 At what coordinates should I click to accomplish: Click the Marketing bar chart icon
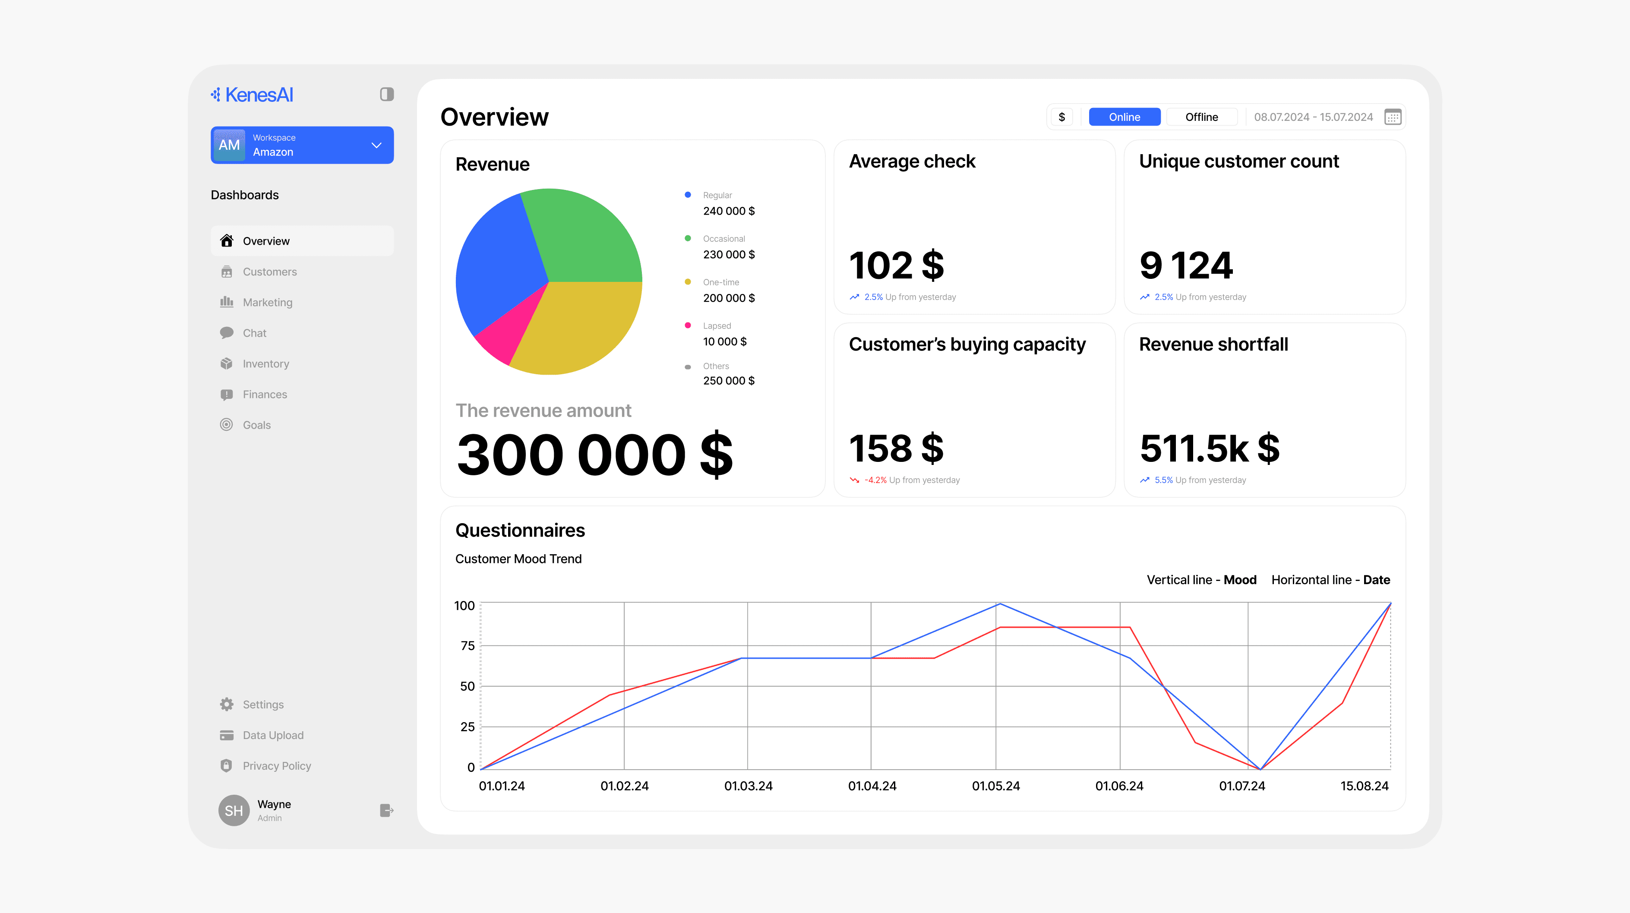tap(227, 302)
